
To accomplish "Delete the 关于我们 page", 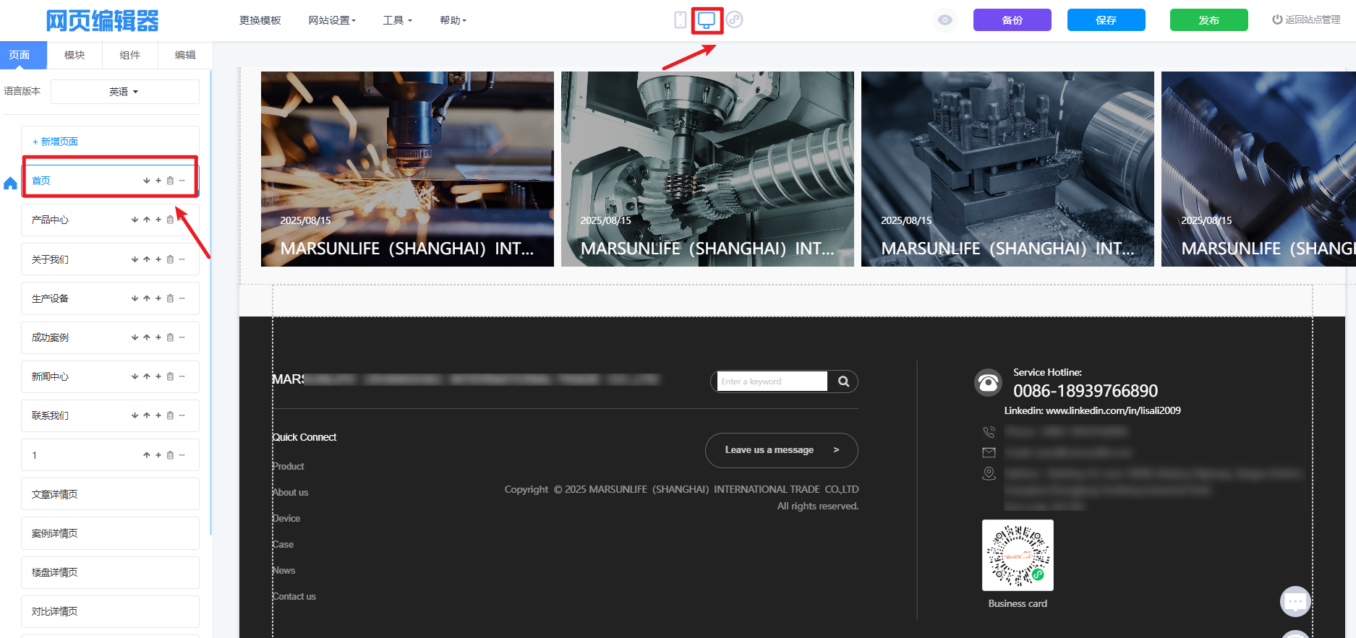I will [x=170, y=259].
